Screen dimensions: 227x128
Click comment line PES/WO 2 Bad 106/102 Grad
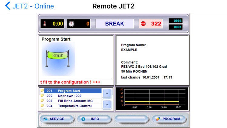(144, 67)
